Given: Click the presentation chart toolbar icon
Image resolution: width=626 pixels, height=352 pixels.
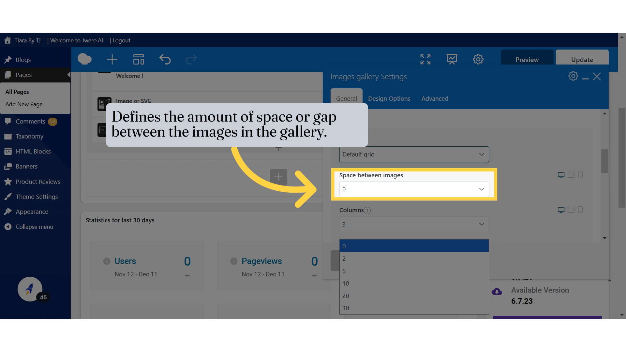Looking at the screenshot, I should coord(452,59).
